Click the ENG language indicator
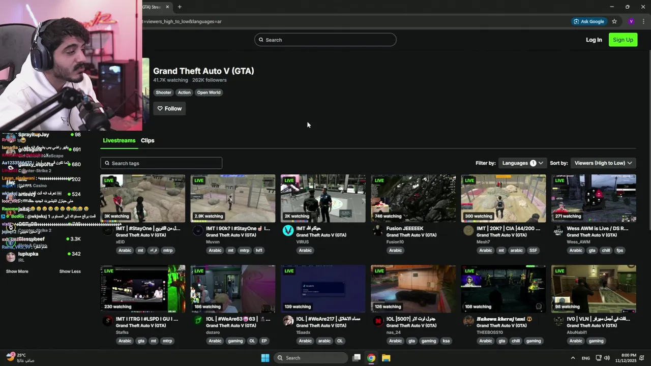Screen dimensions: 651x366 tap(586, 358)
